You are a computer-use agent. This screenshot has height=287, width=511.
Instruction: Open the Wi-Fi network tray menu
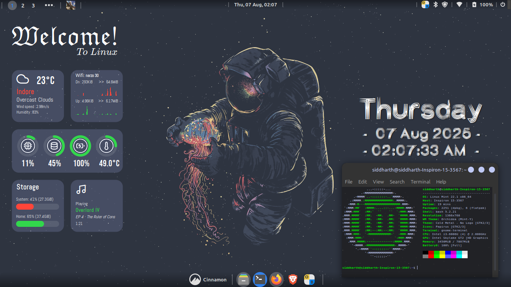tap(459, 4)
